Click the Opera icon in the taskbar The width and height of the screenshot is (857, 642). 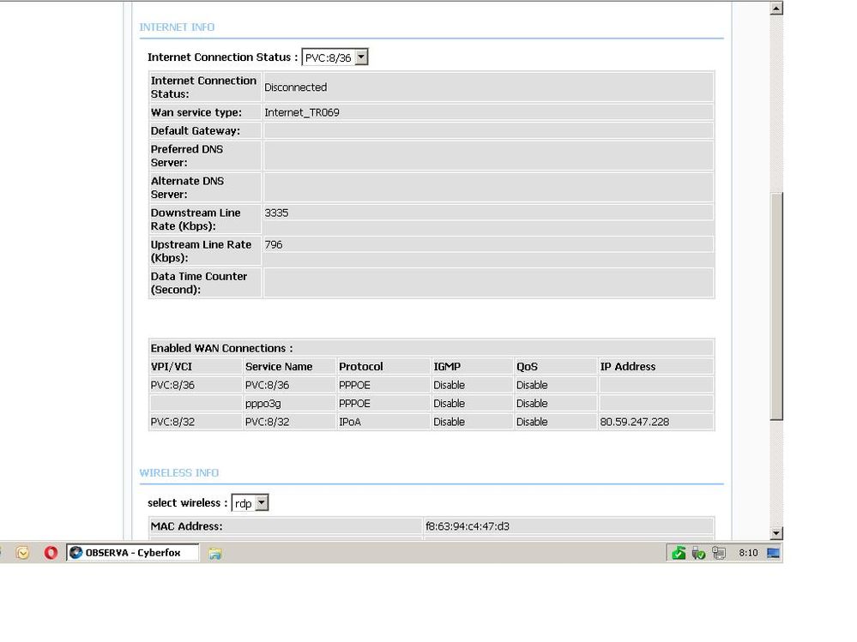(51, 553)
